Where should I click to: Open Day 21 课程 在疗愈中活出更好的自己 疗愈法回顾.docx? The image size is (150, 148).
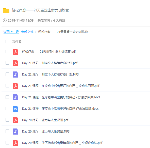pyautogui.click(x=60, y=109)
